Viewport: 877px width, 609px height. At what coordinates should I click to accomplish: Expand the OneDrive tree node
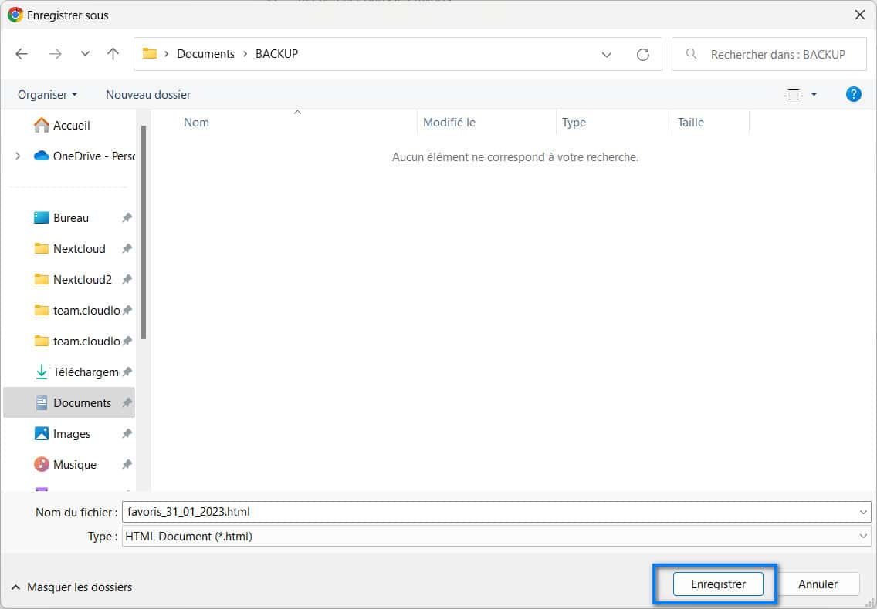(x=18, y=156)
